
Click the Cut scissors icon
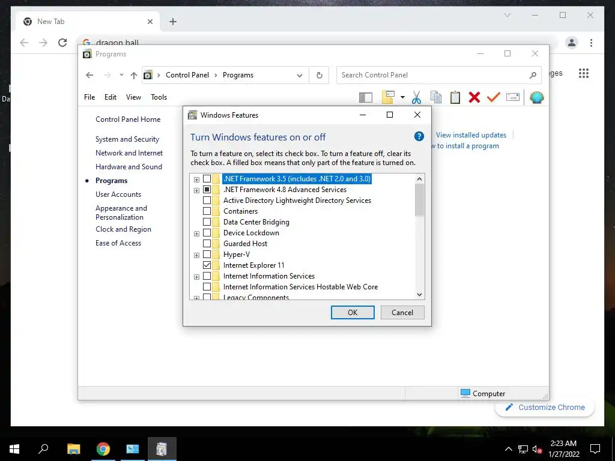coord(416,97)
